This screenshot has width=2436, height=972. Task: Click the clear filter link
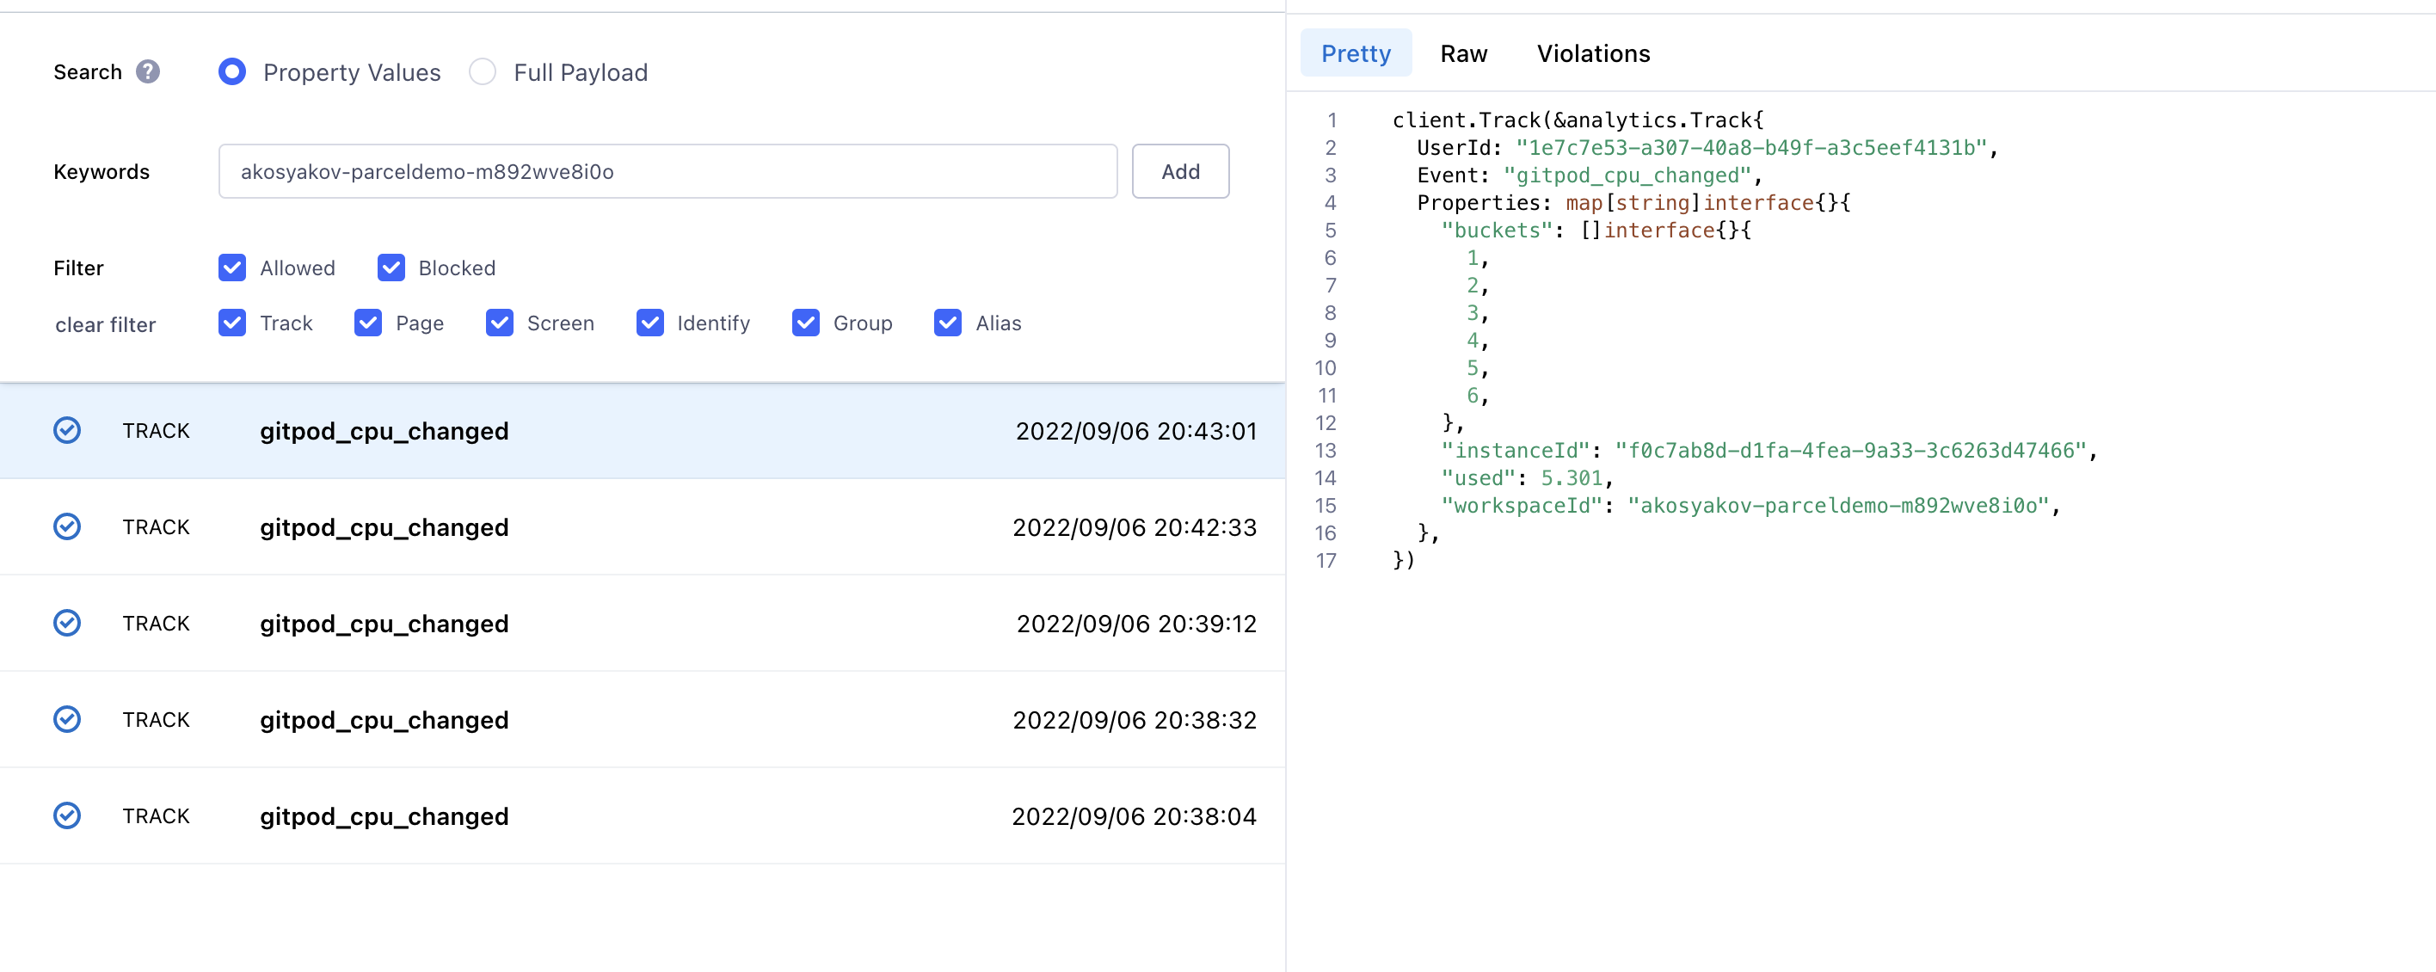[x=105, y=325]
